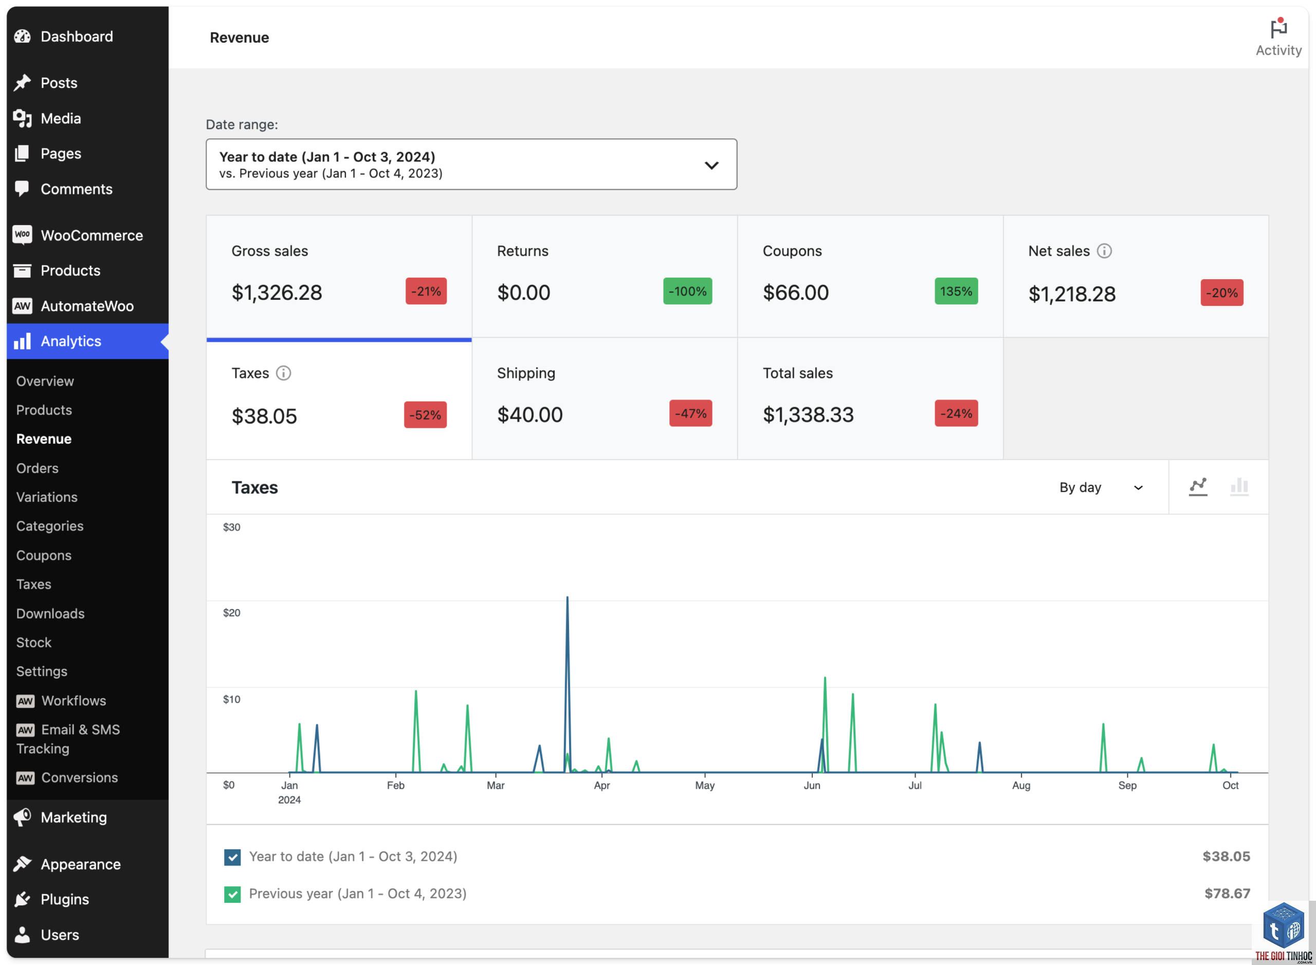The height and width of the screenshot is (965, 1316).
Task: Select Revenue in Analytics submenu
Action: pyautogui.click(x=44, y=439)
